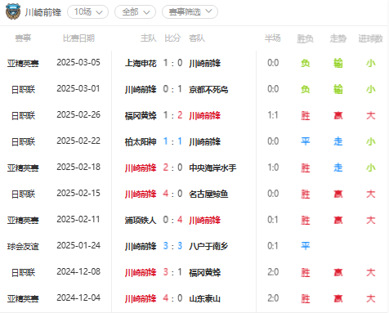Image resolution: width=389 pixels, height=313 pixels.
Task: Click the 川崎前锋 team logo icon
Action: point(13,11)
